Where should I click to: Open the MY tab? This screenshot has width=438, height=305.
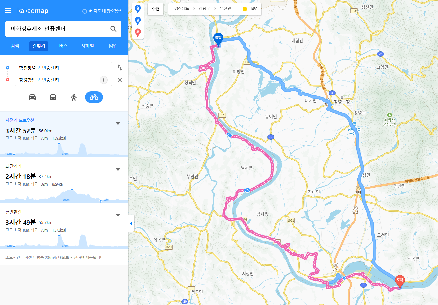[x=112, y=46]
